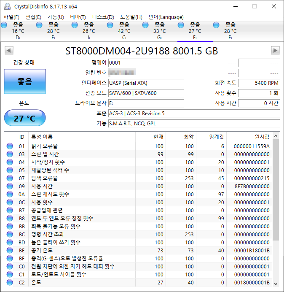Click status orb for 0C 사용 횟수 row
This screenshot has width=284, height=292.
[x=10, y=202]
